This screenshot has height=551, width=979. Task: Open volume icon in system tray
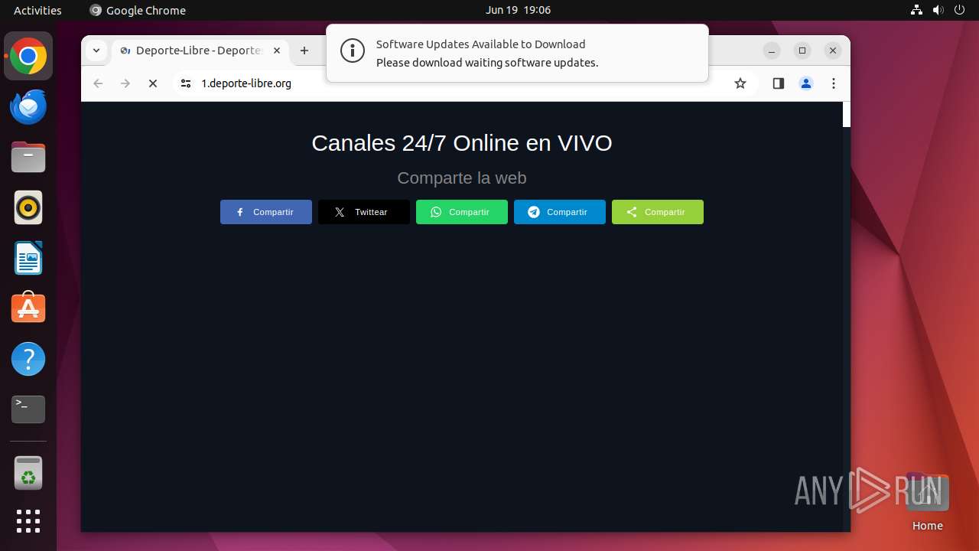(938, 10)
